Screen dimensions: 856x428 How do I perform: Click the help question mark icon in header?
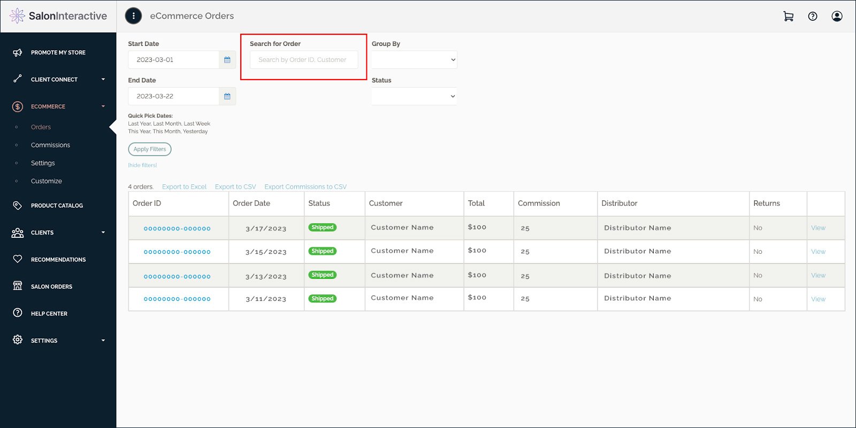click(813, 17)
